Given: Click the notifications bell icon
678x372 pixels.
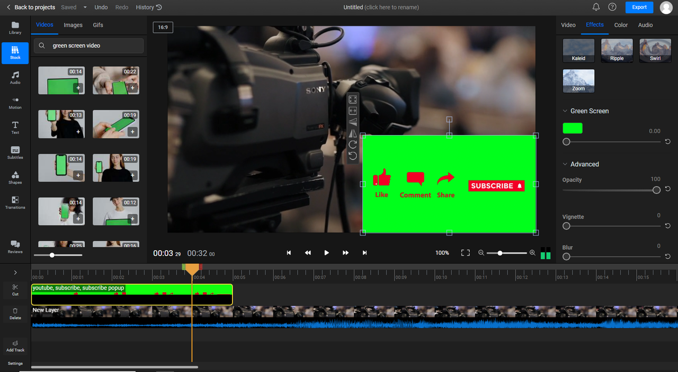Looking at the screenshot, I should tap(596, 7).
